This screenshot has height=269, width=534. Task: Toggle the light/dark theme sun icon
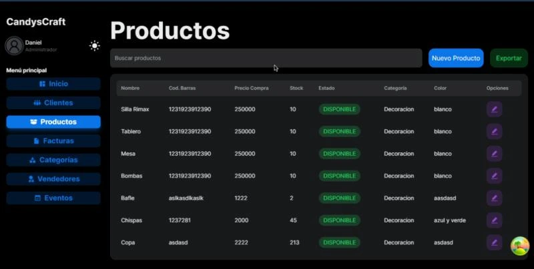95,46
